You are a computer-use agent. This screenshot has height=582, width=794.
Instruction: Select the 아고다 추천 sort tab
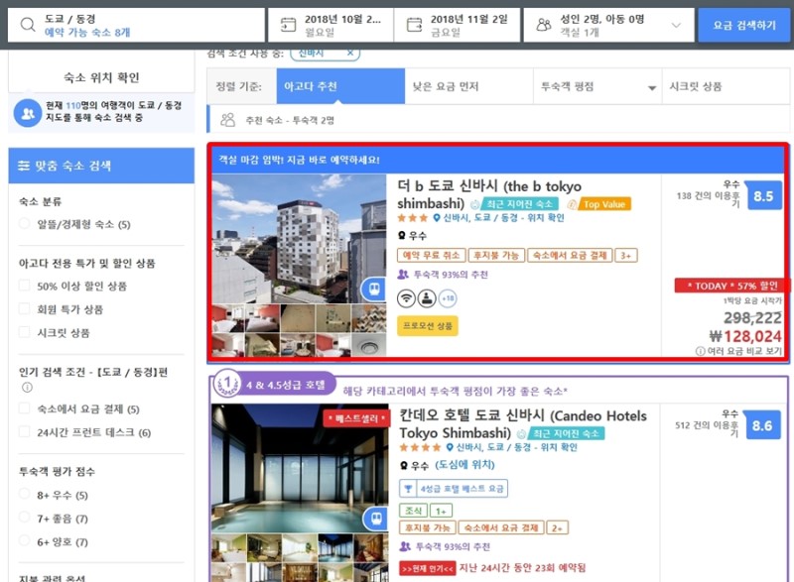coord(340,86)
